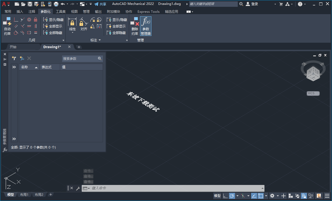Click the command line input field

tap(176, 188)
